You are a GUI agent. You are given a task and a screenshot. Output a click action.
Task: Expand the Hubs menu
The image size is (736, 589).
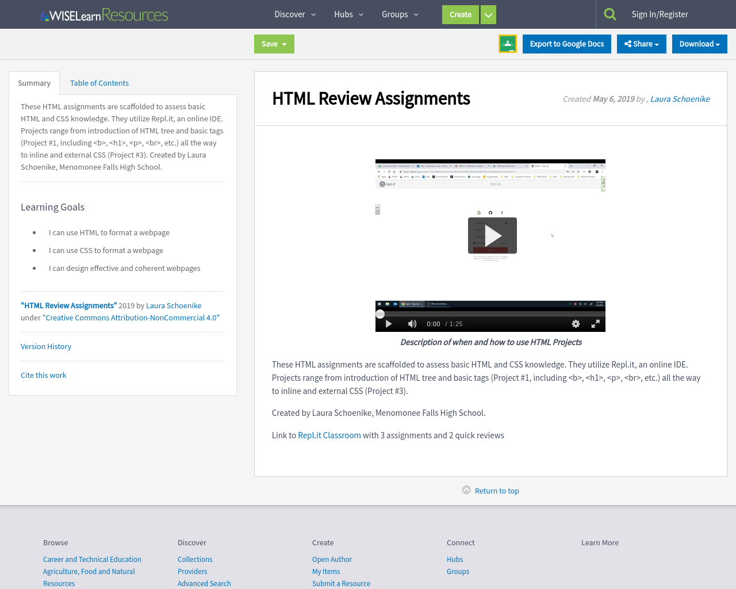[x=348, y=14]
